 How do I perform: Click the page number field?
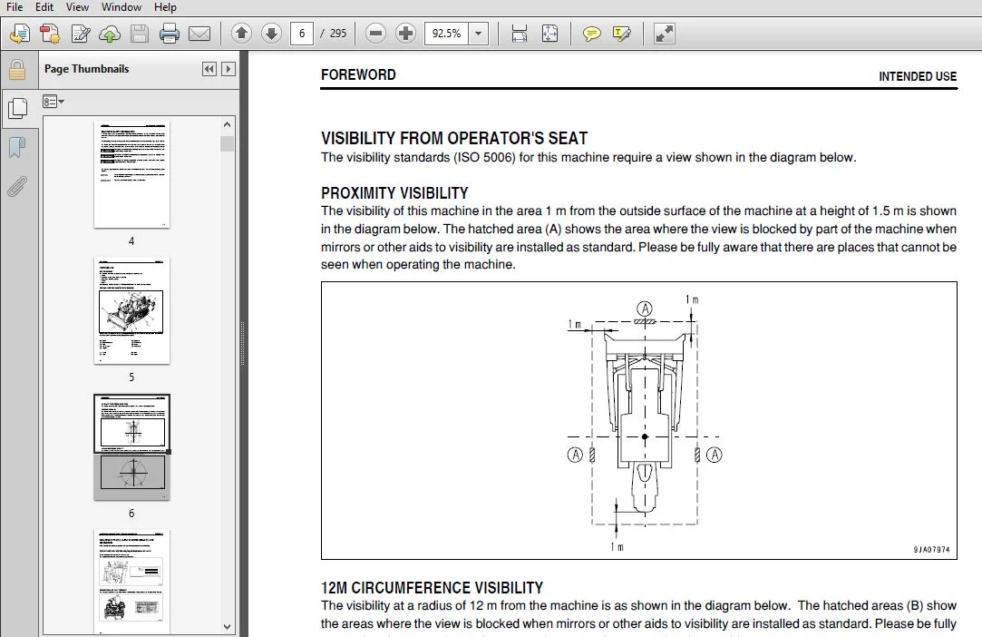302,34
